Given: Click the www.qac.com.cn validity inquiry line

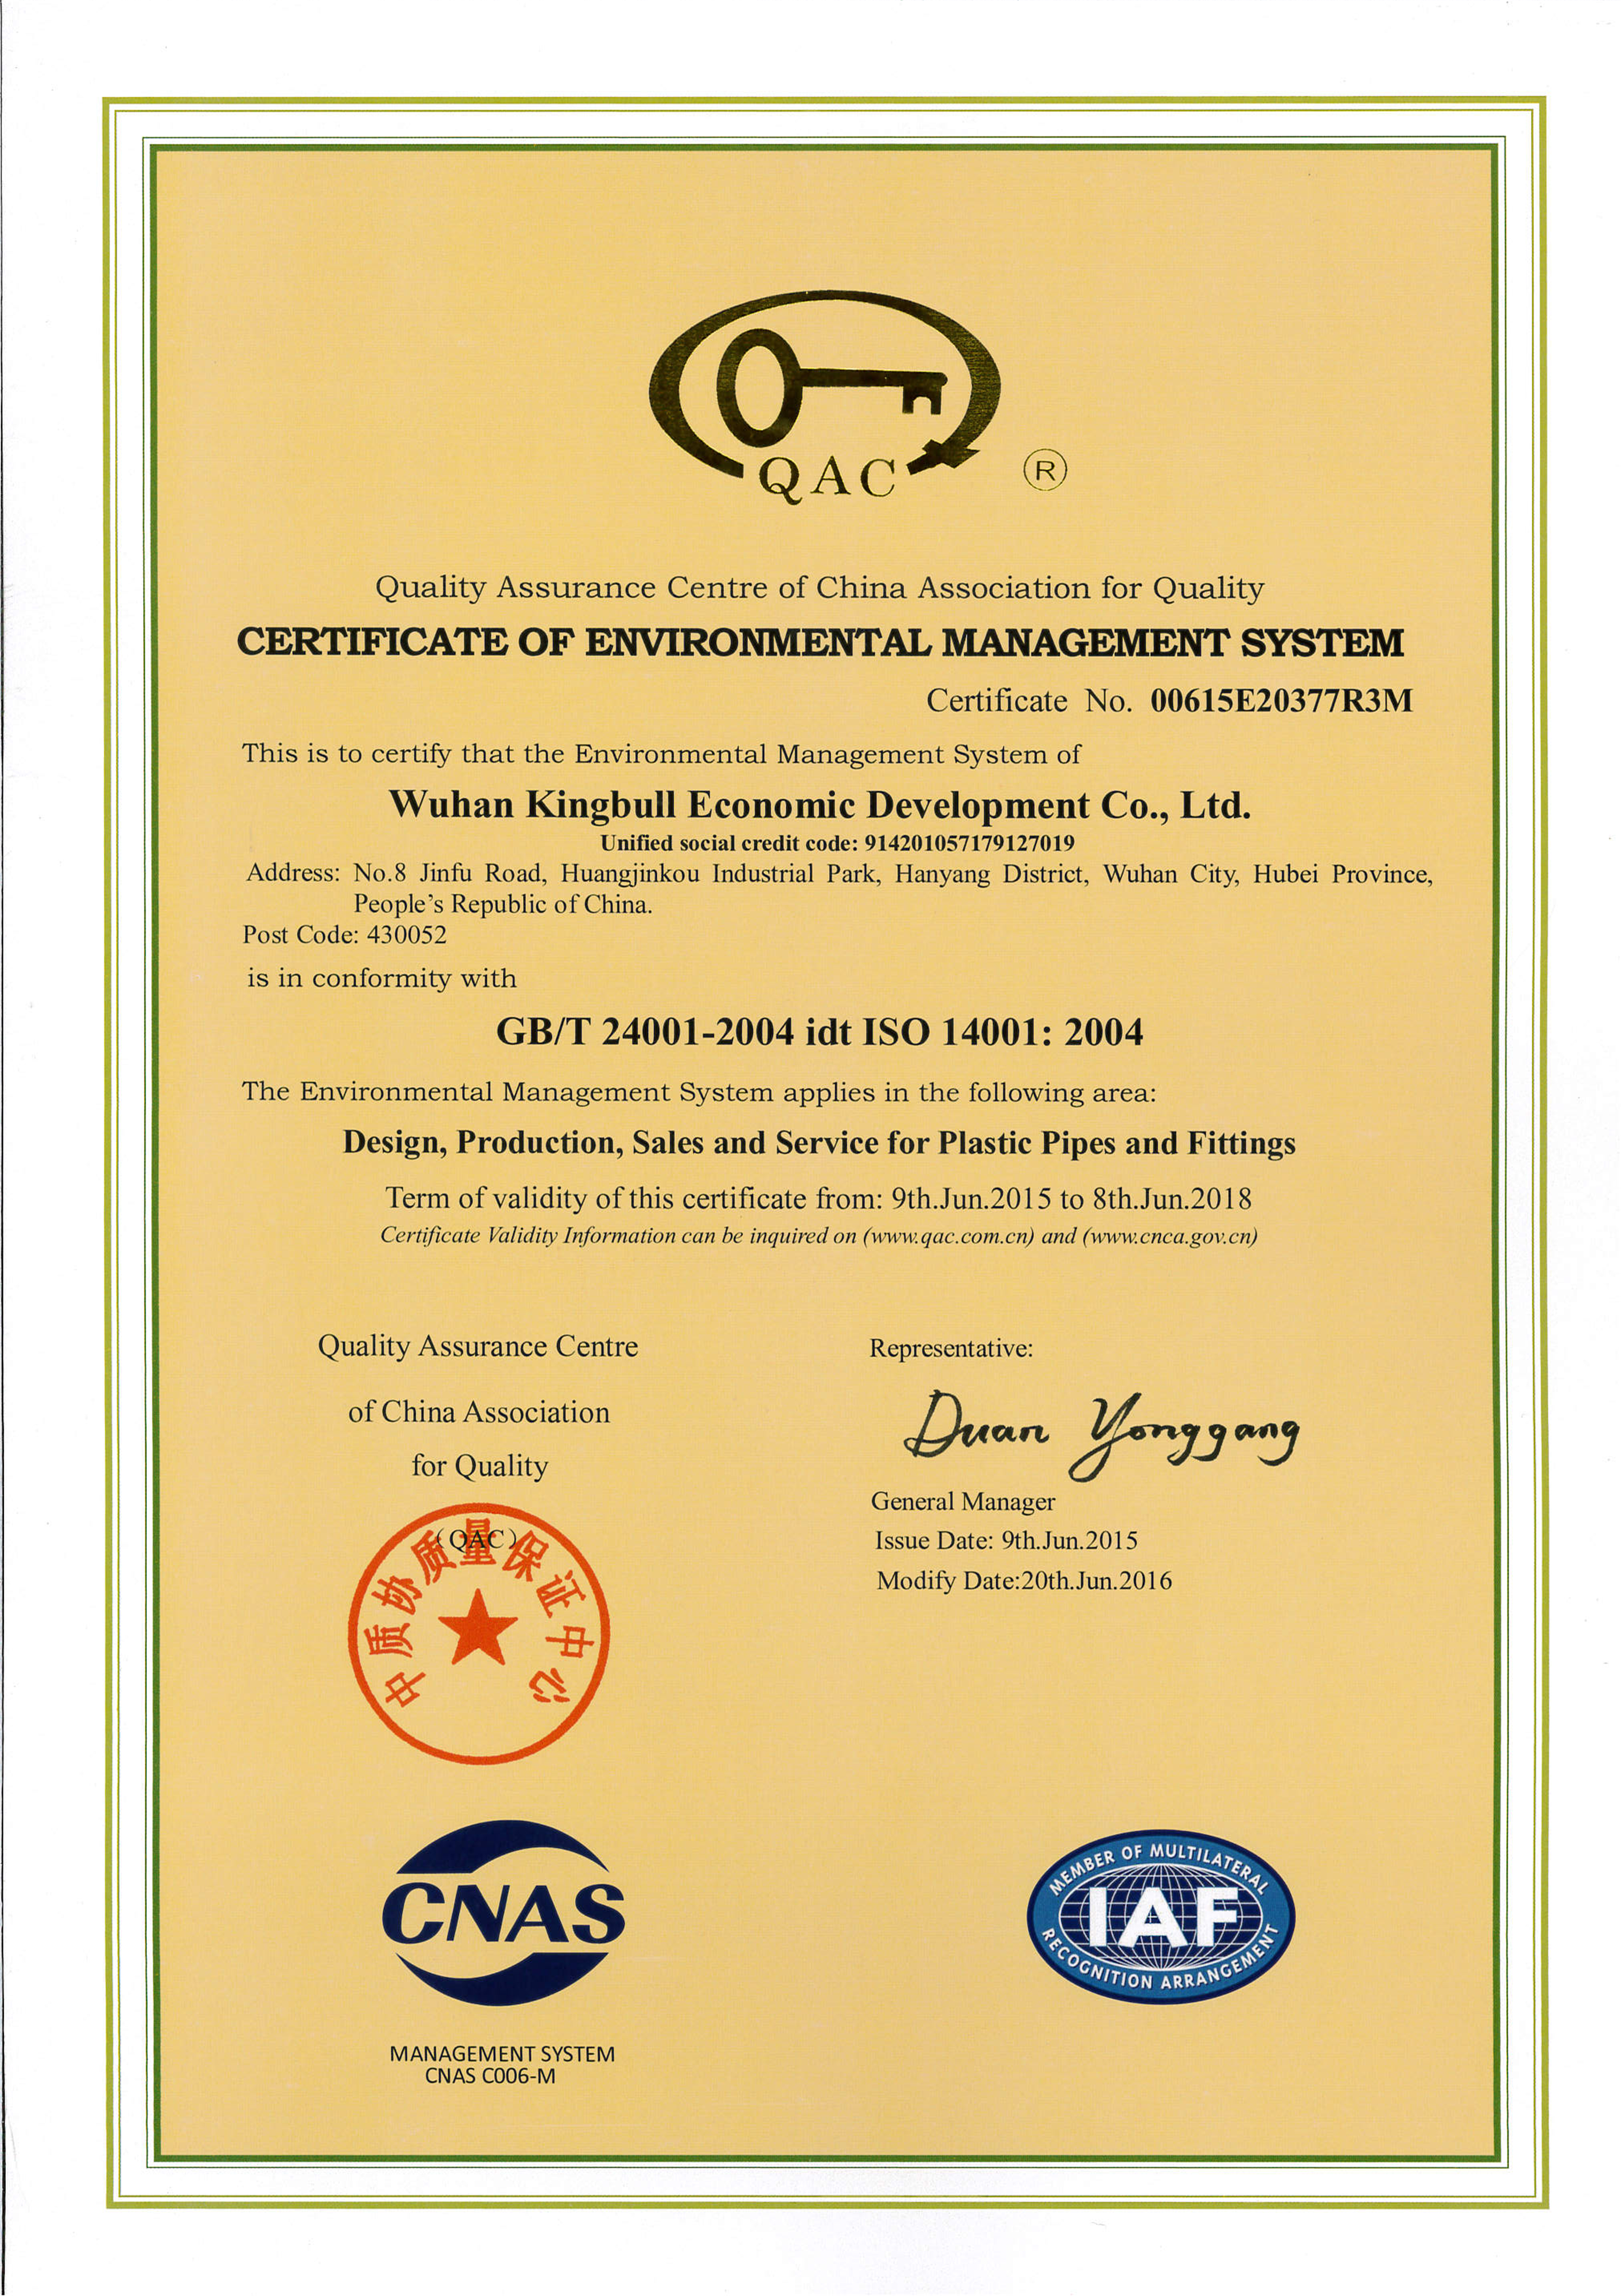Looking at the screenshot, I should click(819, 1236).
